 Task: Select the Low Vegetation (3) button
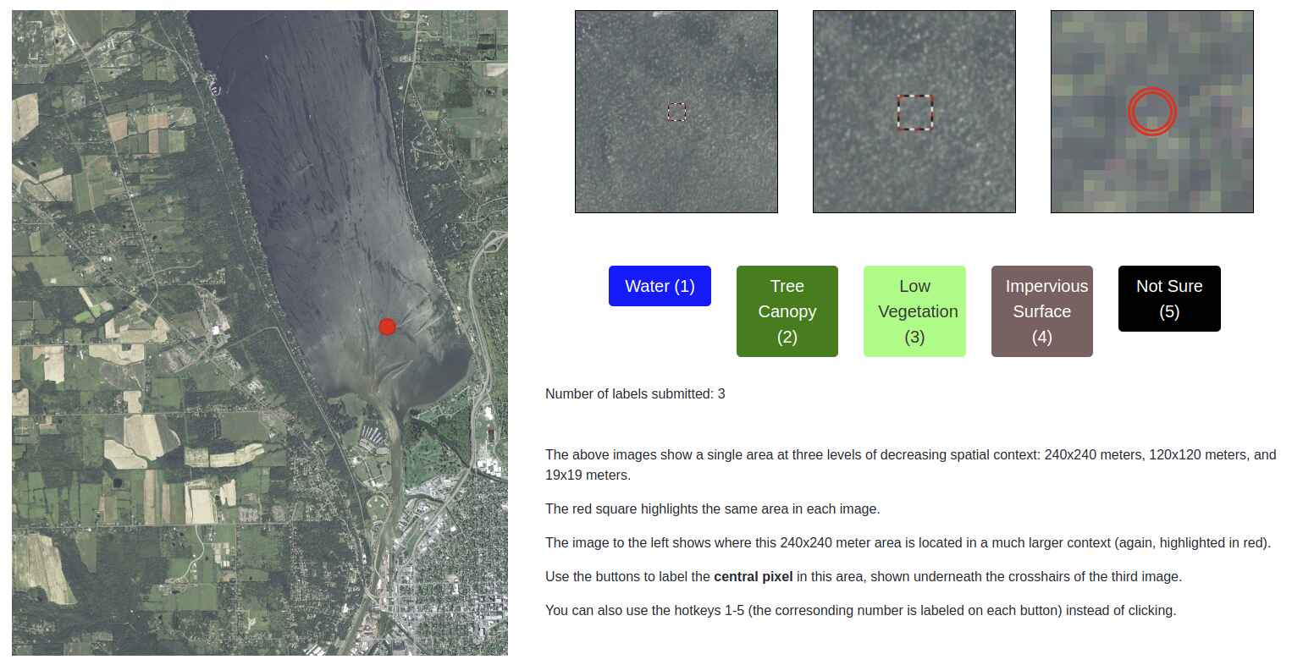914,311
